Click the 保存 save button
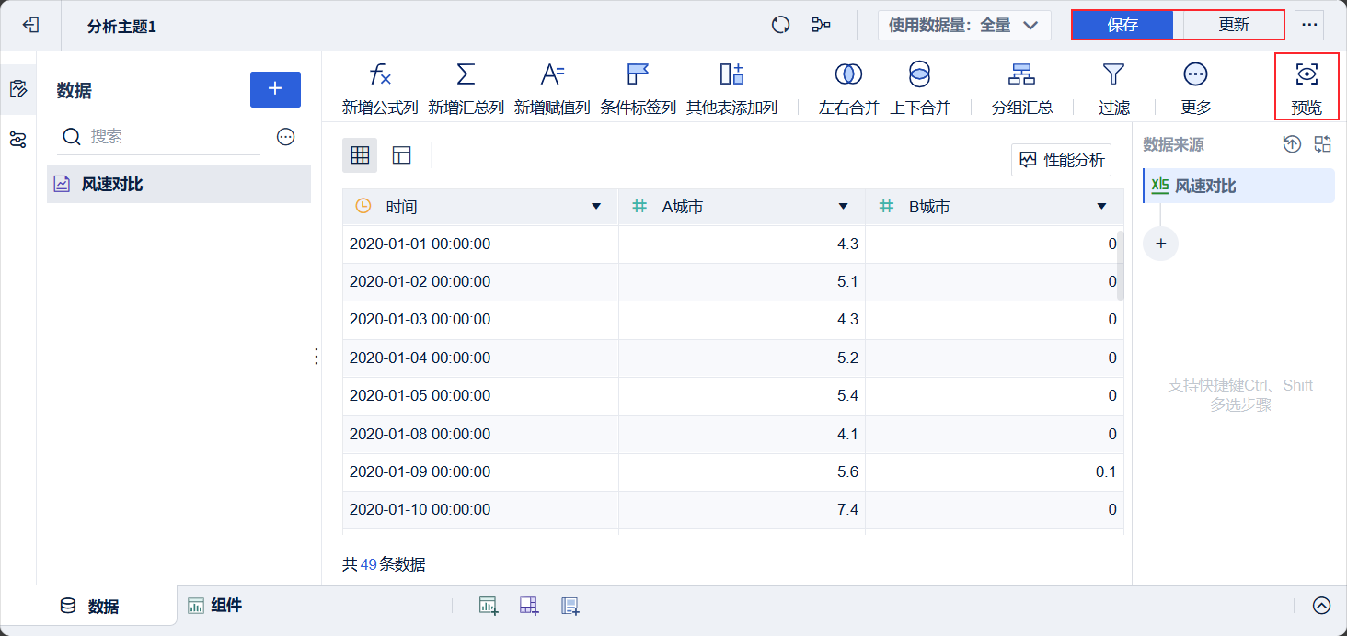 (1122, 25)
